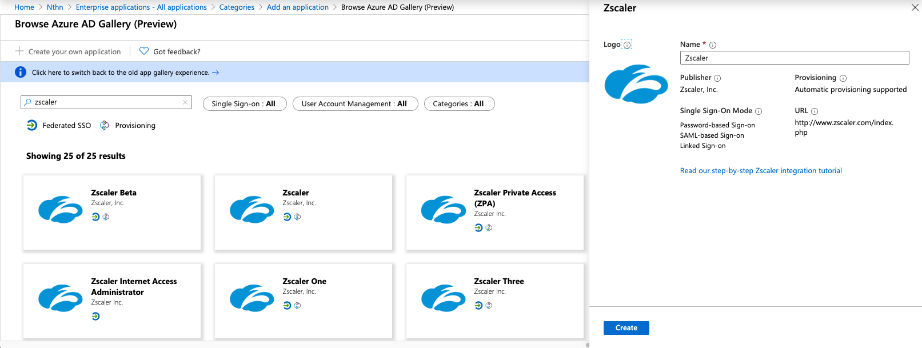Screen dimensions: 922x348
Task: Close the Zscaler details panel
Action: [915, 7]
